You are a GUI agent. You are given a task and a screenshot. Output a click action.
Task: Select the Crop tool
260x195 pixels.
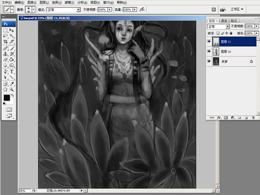[x=5, y=41]
